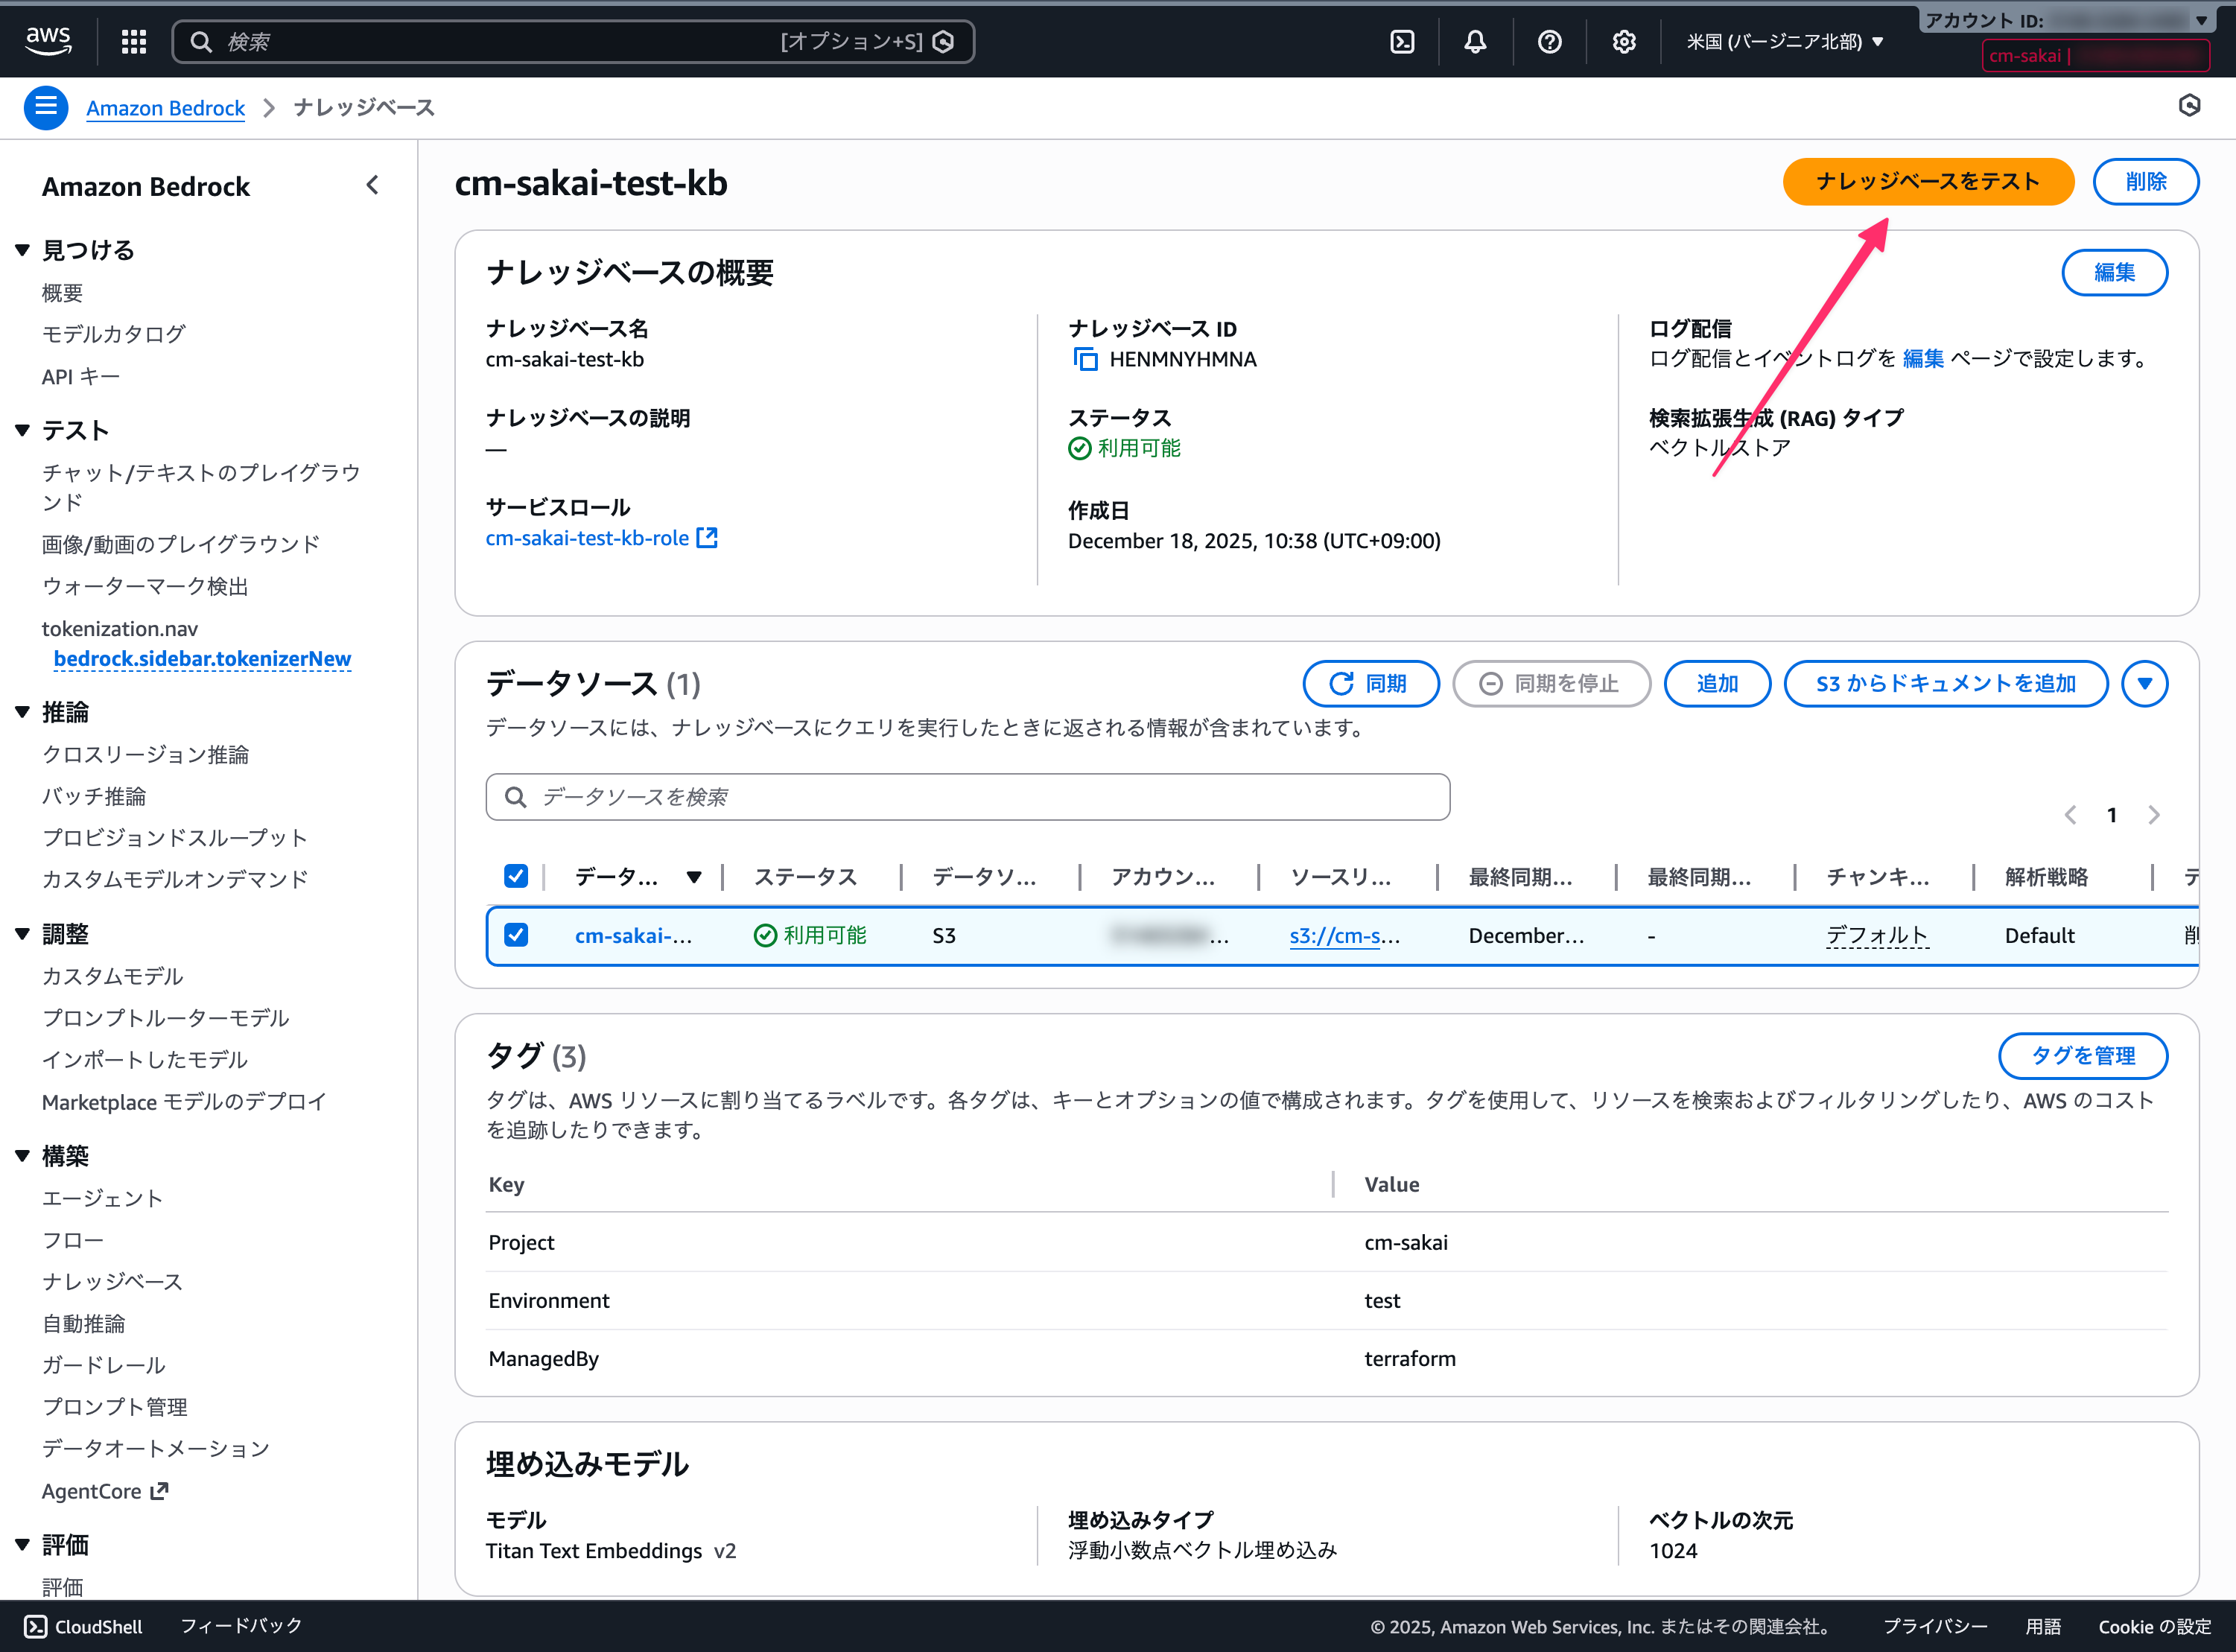Open CloudShell from the top bar icon
Image resolution: width=2236 pixels, height=1652 pixels.
click(1402, 41)
